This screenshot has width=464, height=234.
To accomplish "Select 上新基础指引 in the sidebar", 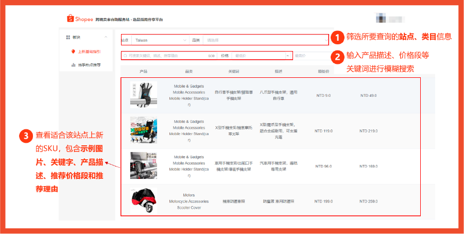I will tap(90, 52).
